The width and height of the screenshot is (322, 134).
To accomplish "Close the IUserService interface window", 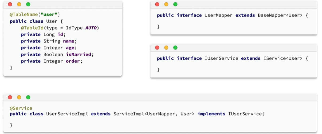I will (x=157, y=48).
